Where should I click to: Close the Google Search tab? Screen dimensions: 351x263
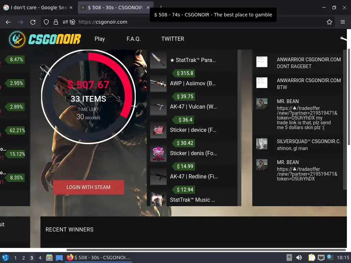[x=71, y=8]
